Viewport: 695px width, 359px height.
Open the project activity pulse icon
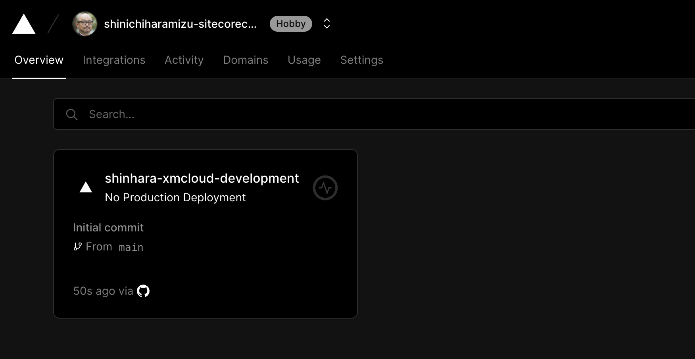325,188
